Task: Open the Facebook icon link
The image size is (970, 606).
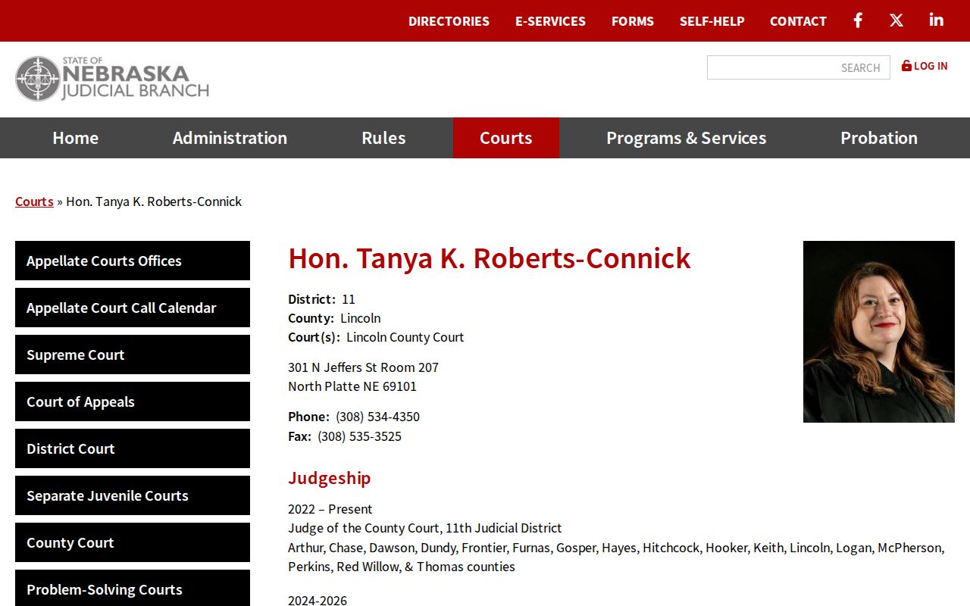Action: click(x=858, y=20)
